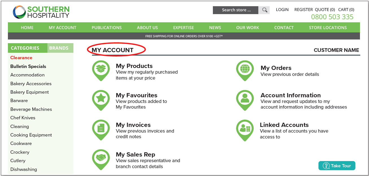Open the Account Information person icon

(x=245, y=100)
